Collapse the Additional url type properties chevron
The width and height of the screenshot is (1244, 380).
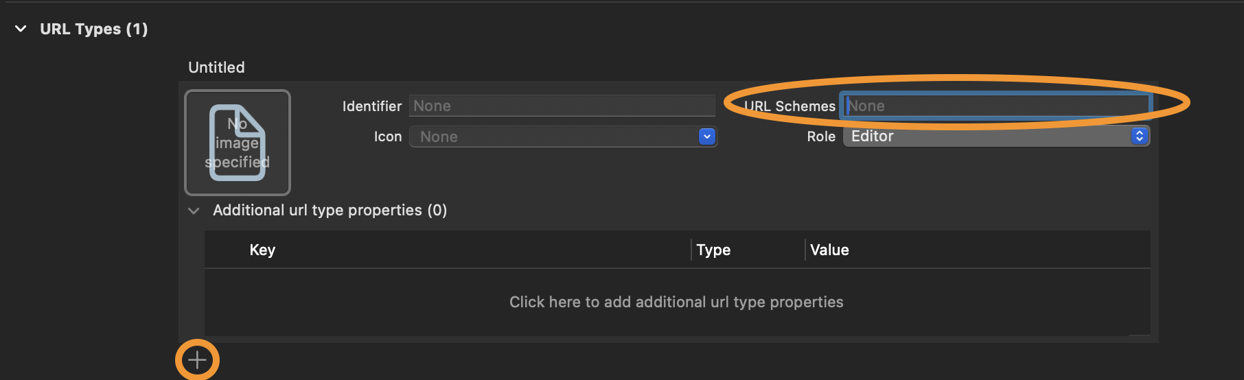pyautogui.click(x=194, y=211)
